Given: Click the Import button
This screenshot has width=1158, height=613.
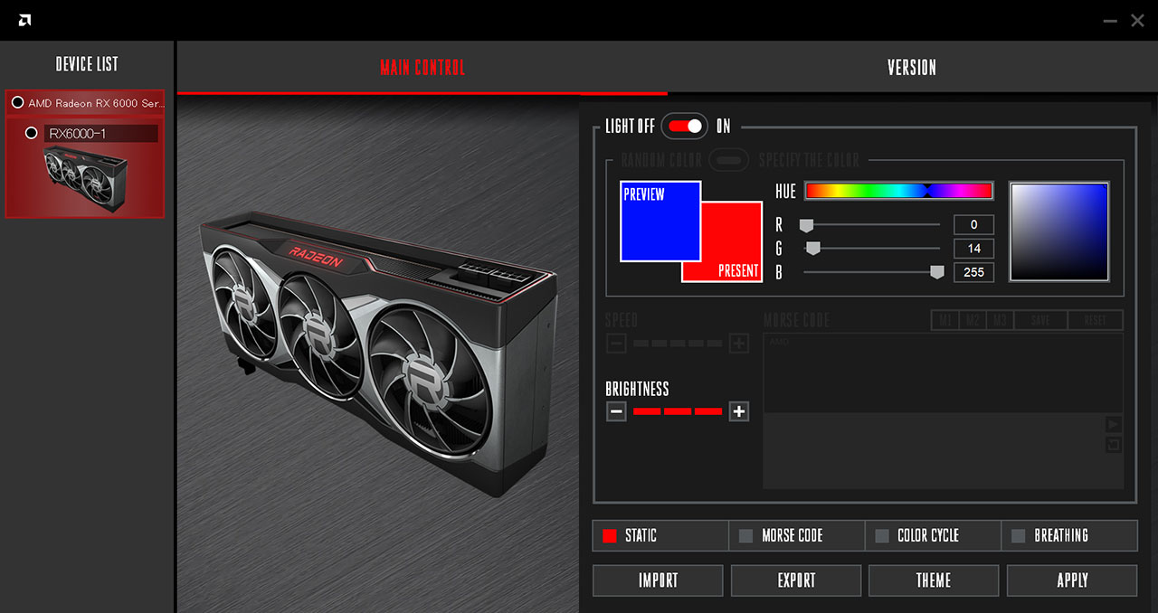Looking at the screenshot, I should 658,580.
